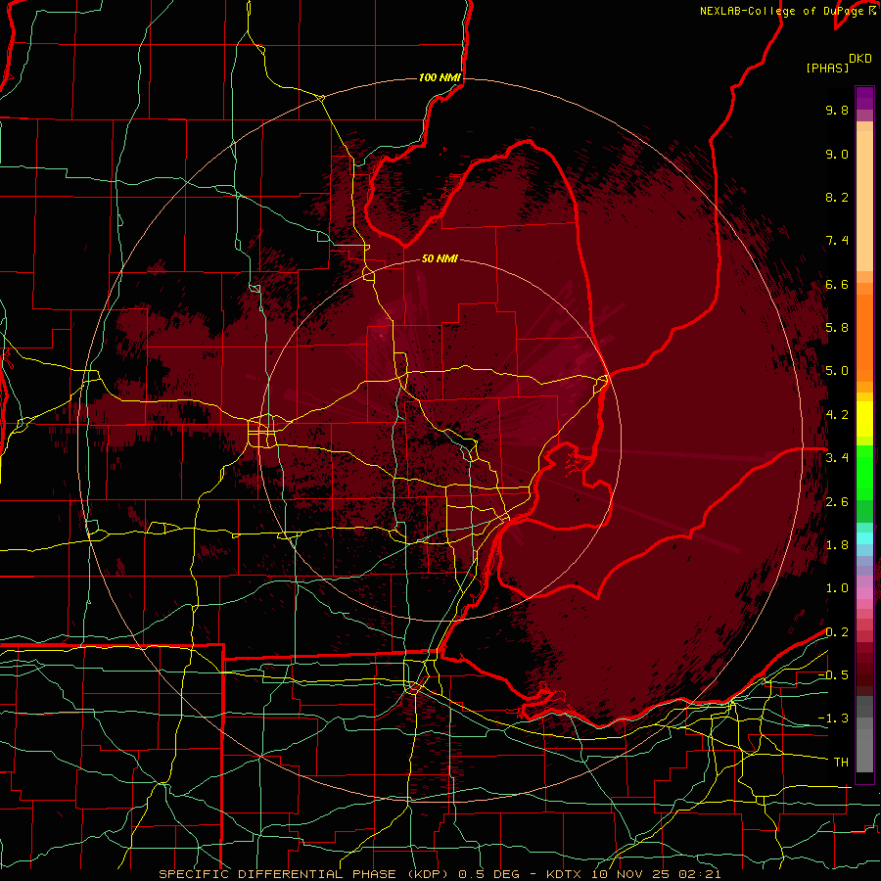This screenshot has height=881, width=881.
Task: Click the pink segment of the color bar
Action: pos(864,593)
